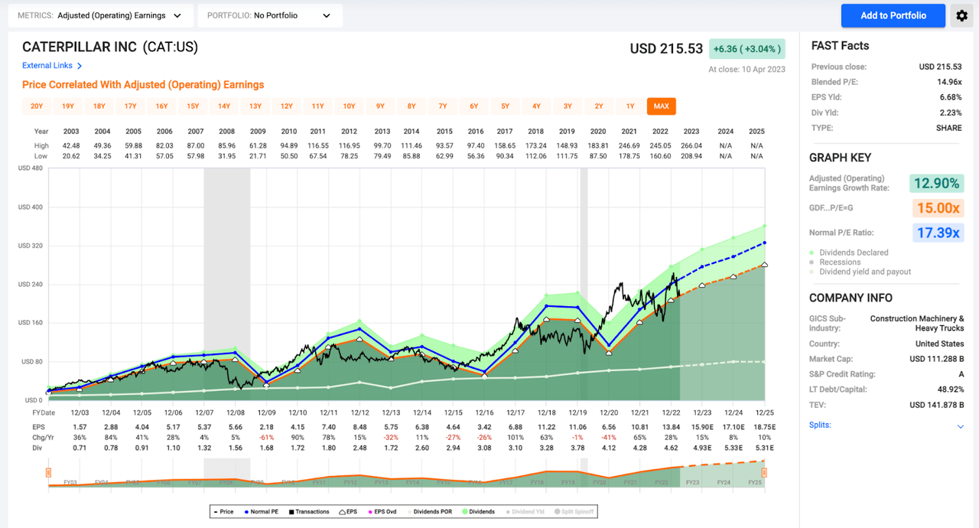Select the 13Y time range

[x=255, y=106]
